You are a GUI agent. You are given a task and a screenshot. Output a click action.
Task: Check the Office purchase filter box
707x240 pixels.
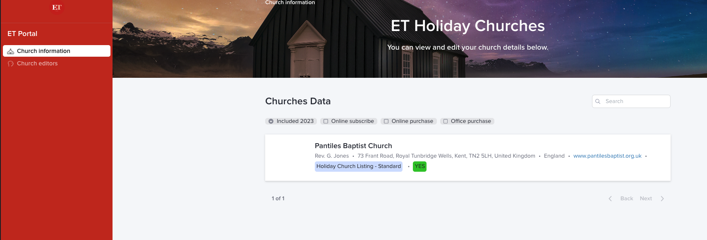446,121
